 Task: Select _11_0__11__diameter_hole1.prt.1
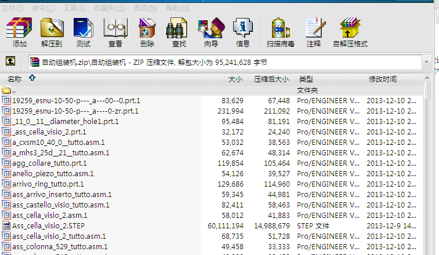click(x=66, y=122)
